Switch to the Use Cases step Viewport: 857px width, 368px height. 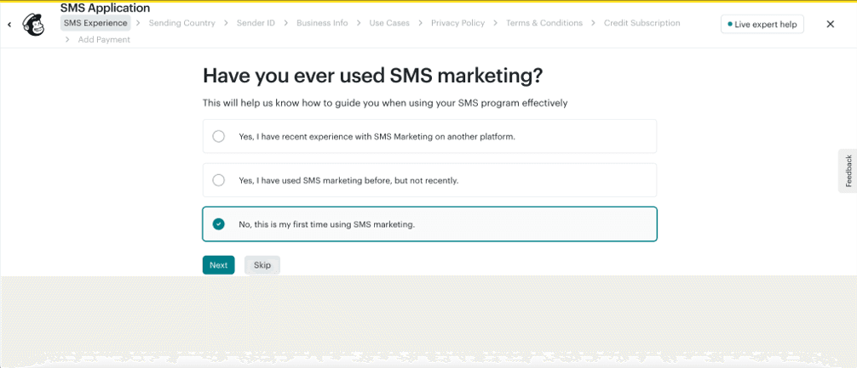tap(389, 23)
